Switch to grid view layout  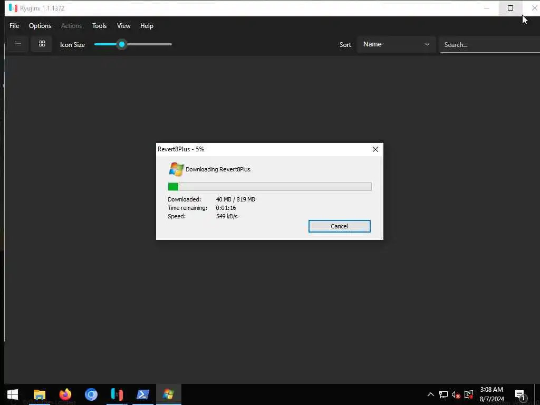[42, 44]
